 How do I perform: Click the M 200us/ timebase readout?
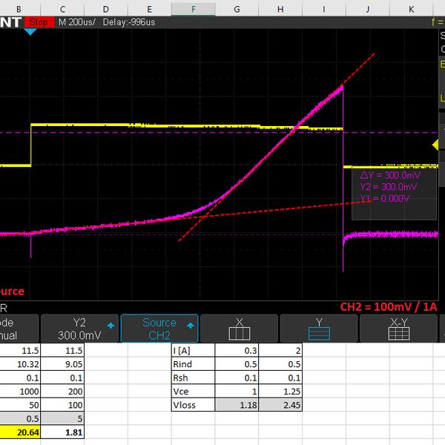click(x=76, y=22)
